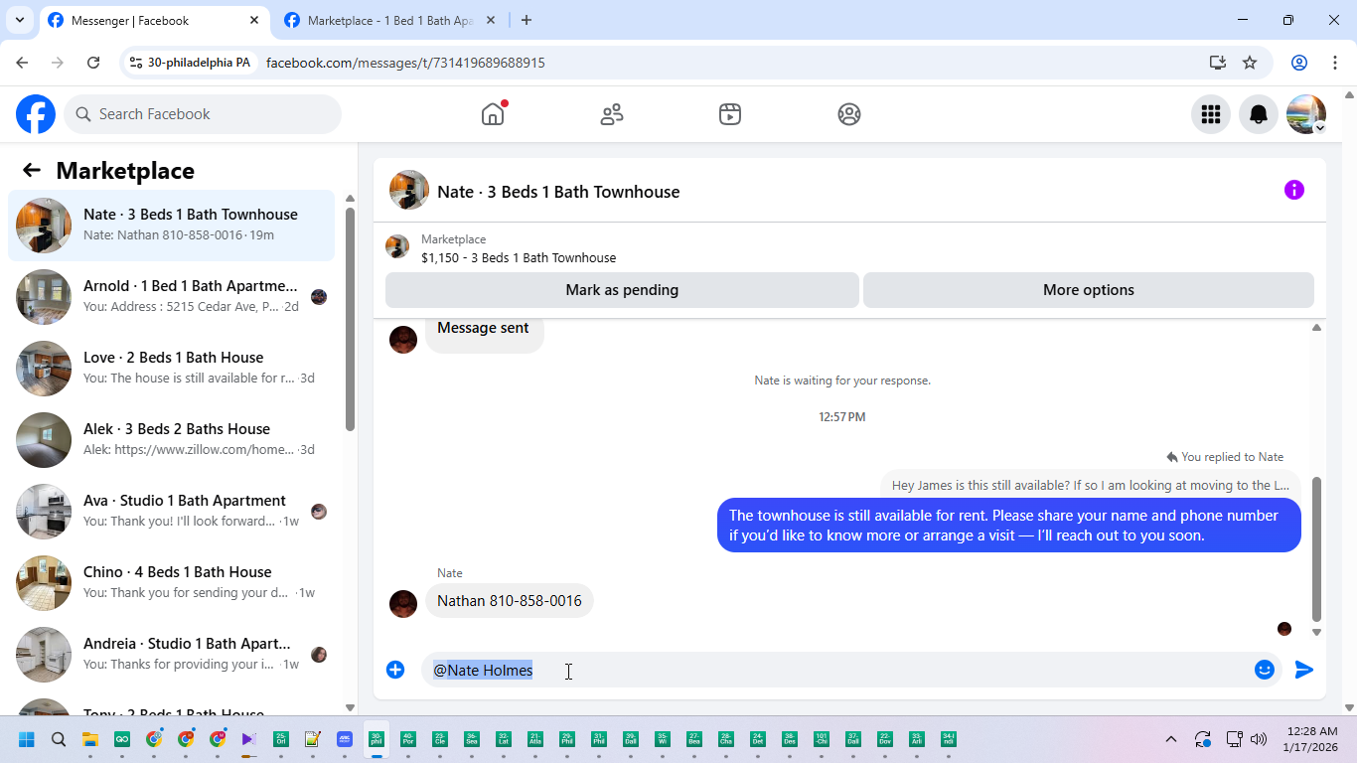Open the $1,150 townhouse Marketplace listing link
This screenshot has width=1357, height=763.
[519, 257]
